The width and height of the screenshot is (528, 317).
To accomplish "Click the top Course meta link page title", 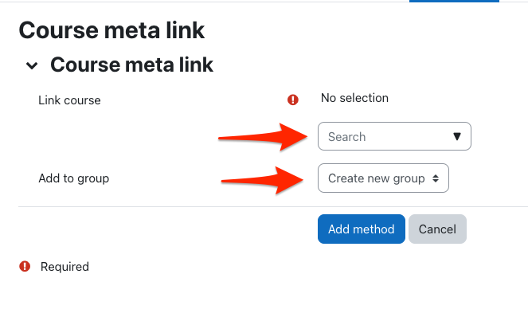I will 111,30.
